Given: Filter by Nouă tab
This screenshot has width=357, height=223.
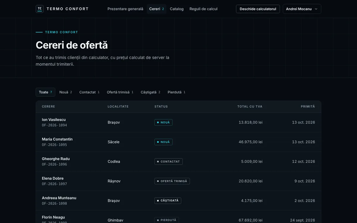Looking at the screenshot, I should point(66,92).
